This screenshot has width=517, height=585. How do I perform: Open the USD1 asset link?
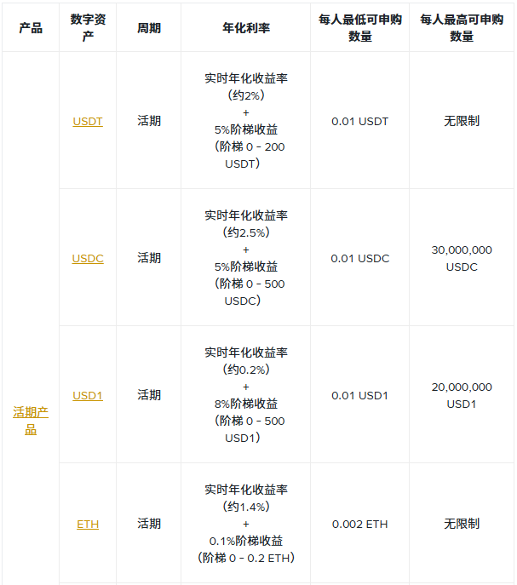point(88,395)
